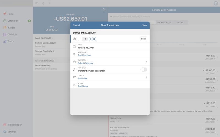Open the -US$9.40 transaction chevron
The width and height of the screenshot is (220, 137).
217,89
